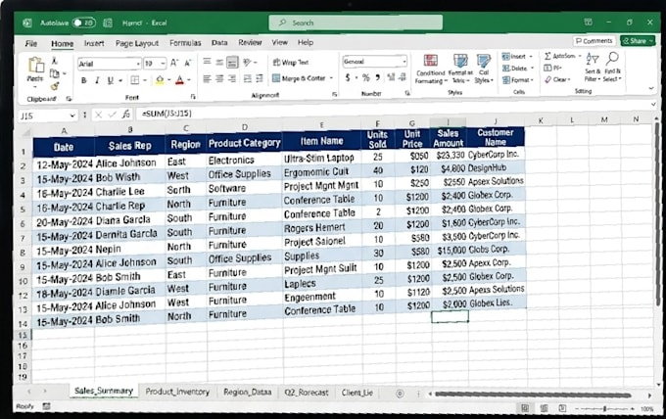Image resolution: width=666 pixels, height=419 pixels.
Task: Open the Font size dropdown
Action: point(164,64)
